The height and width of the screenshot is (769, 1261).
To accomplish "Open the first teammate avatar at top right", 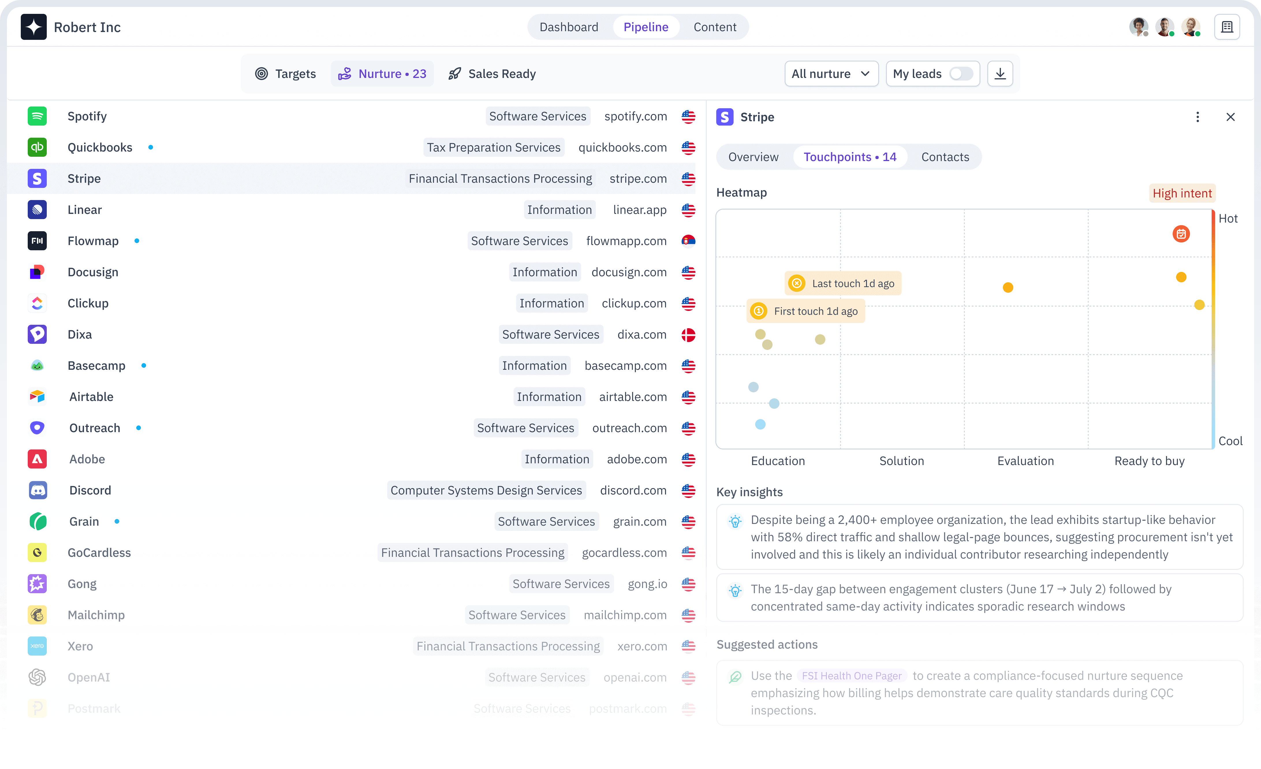I will [1139, 27].
